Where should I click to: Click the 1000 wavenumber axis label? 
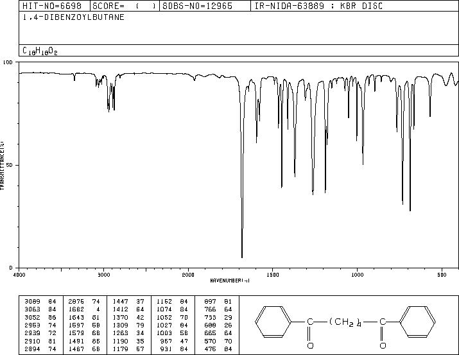pyautogui.click(x=357, y=275)
